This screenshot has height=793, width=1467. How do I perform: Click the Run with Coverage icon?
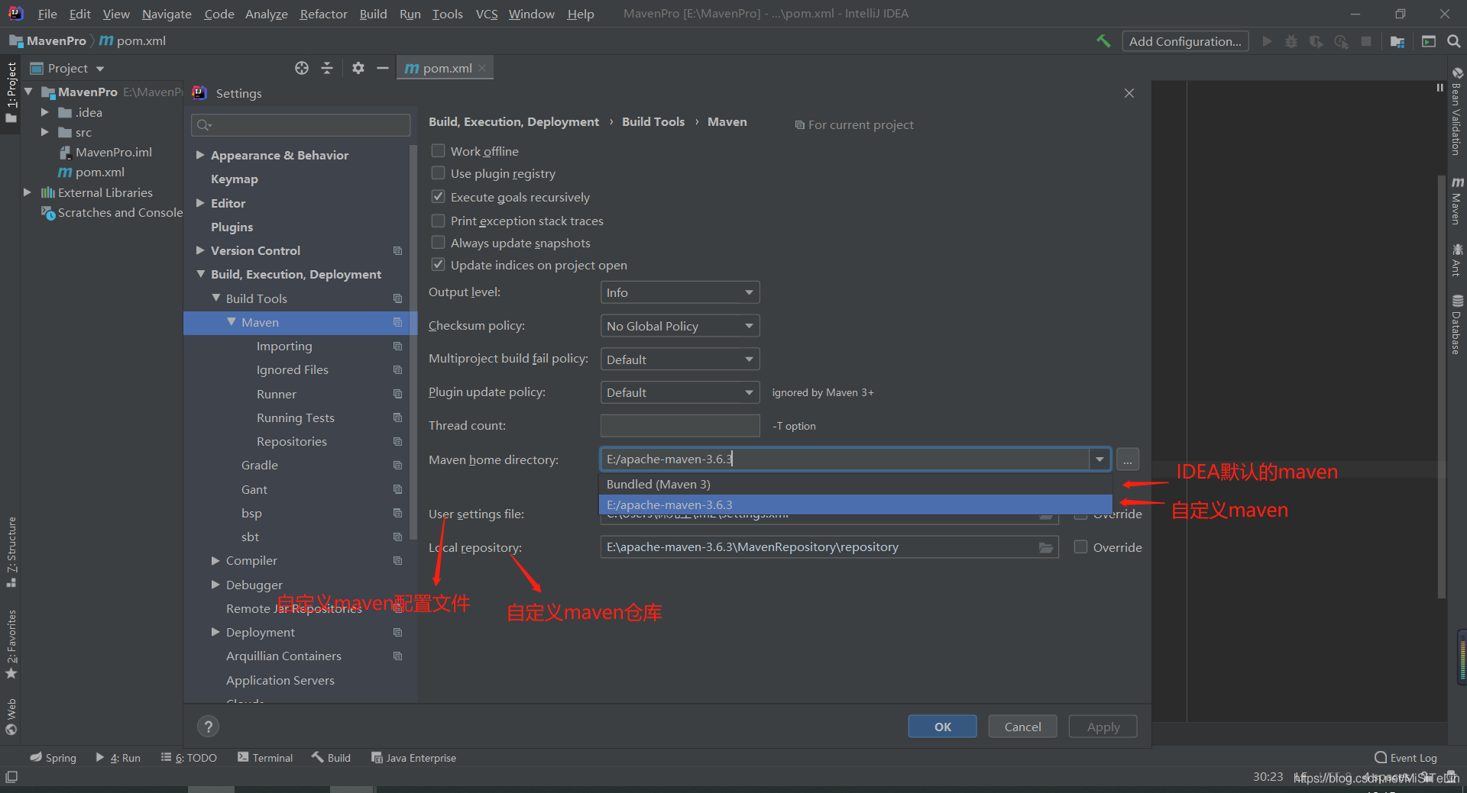[x=1316, y=41]
